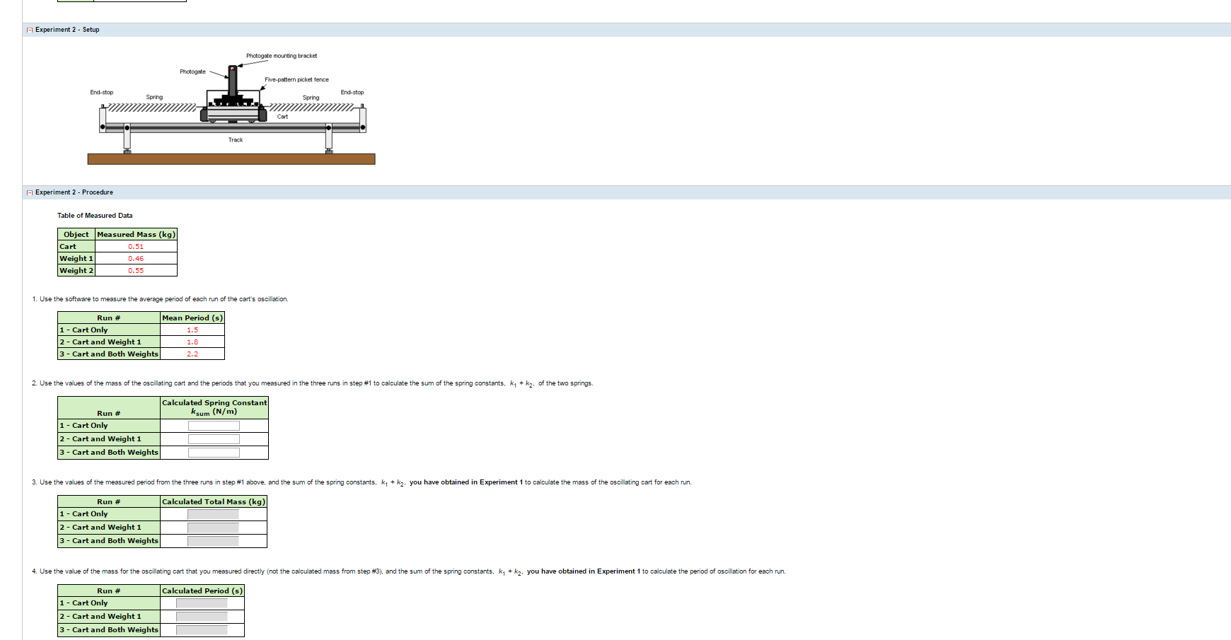Click the "Five-pattern picket fence" diagram label
The height and width of the screenshot is (640, 1231).
pyautogui.click(x=297, y=80)
